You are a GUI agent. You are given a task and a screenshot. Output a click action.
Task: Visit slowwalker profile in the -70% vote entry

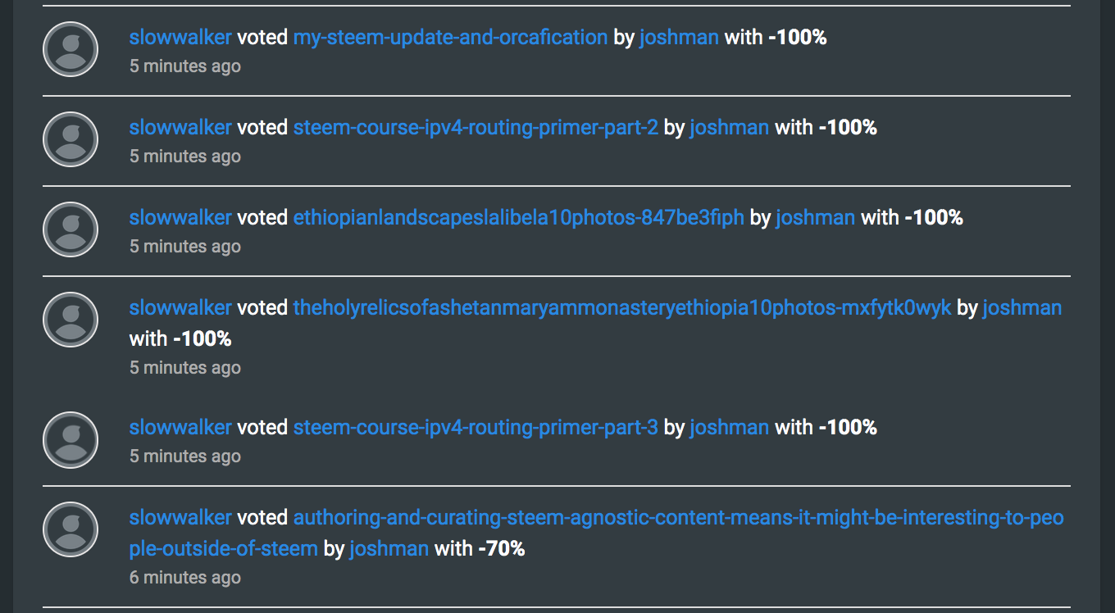tap(180, 517)
